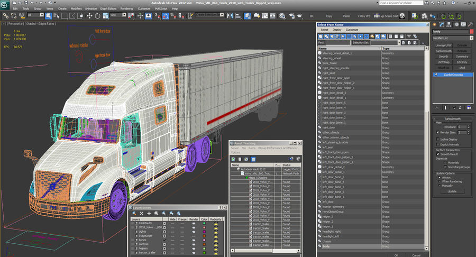Click the Update button
The image size is (476, 257).
[452, 191]
